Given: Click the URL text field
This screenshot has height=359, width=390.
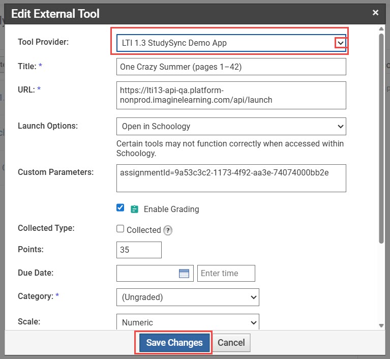Looking at the screenshot, I should point(231,95).
